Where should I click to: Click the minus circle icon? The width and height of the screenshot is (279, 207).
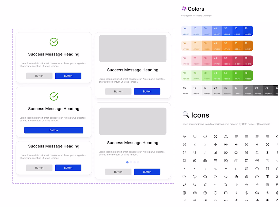click(x=216, y=193)
